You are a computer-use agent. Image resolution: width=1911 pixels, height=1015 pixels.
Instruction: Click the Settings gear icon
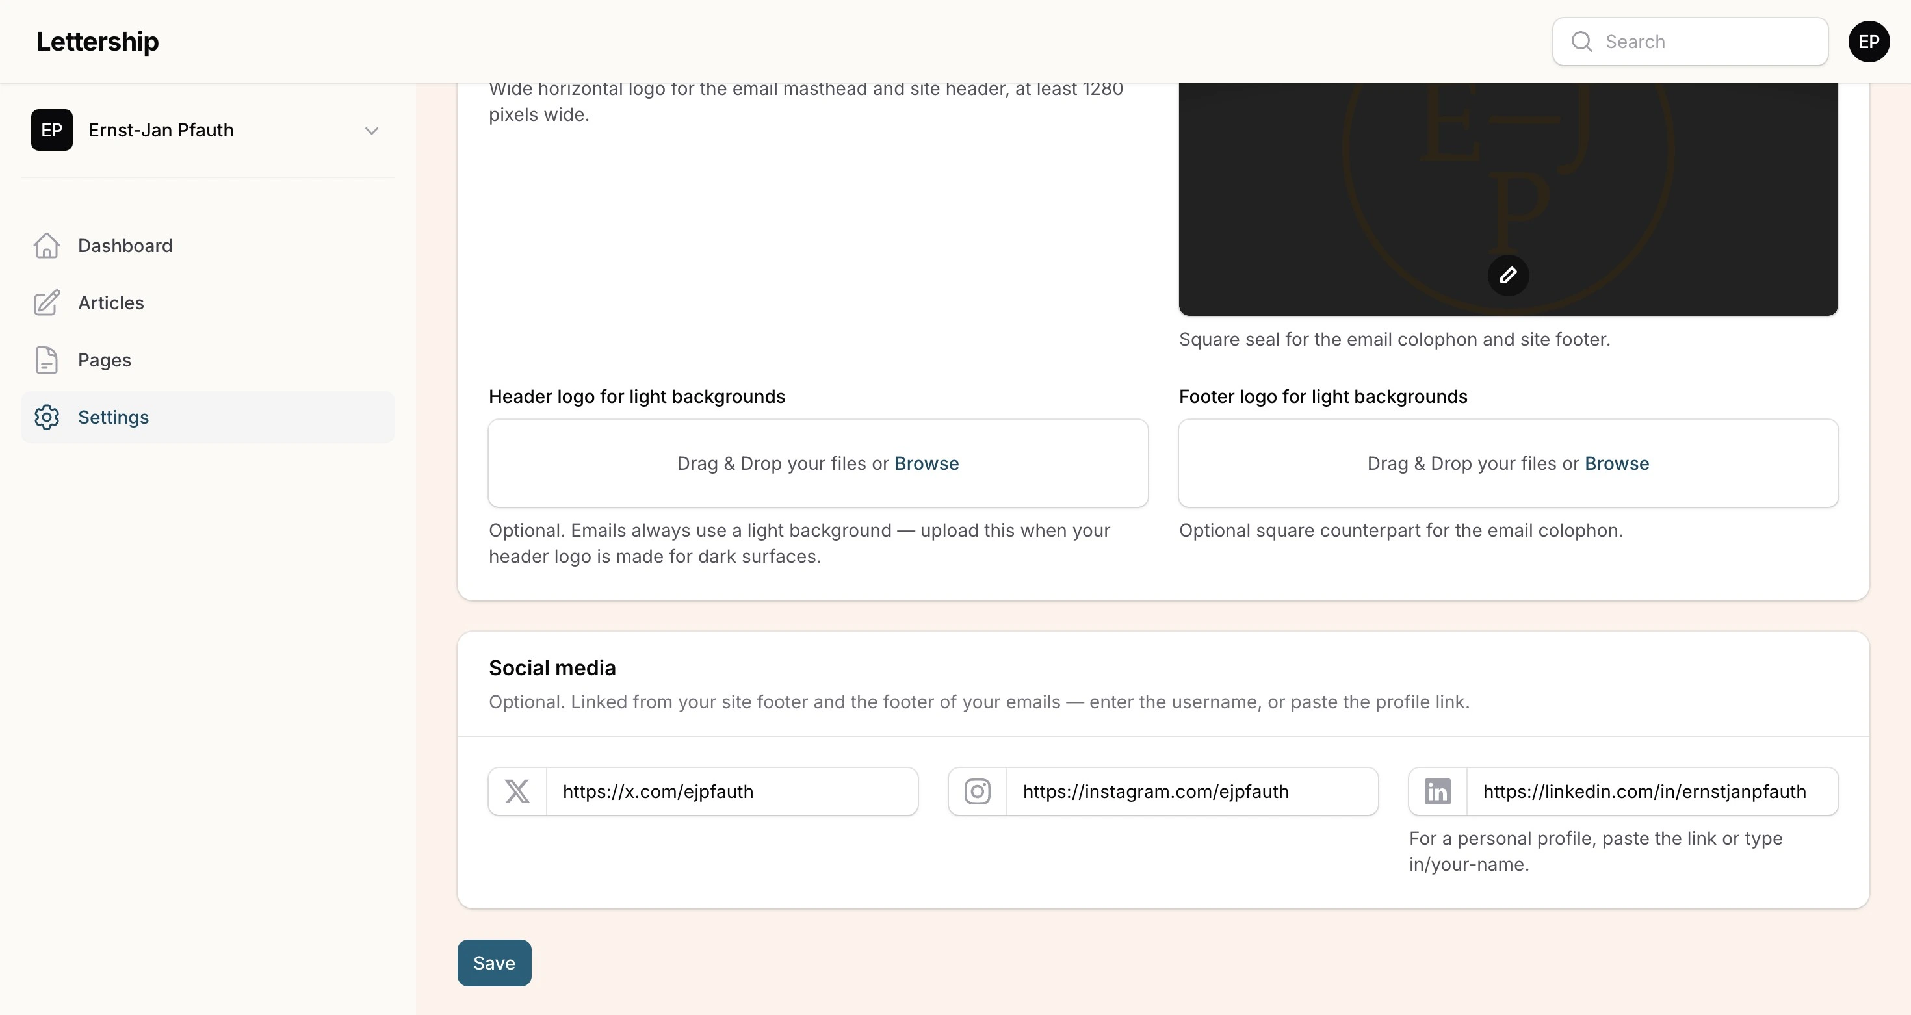click(x=47, y=417)
